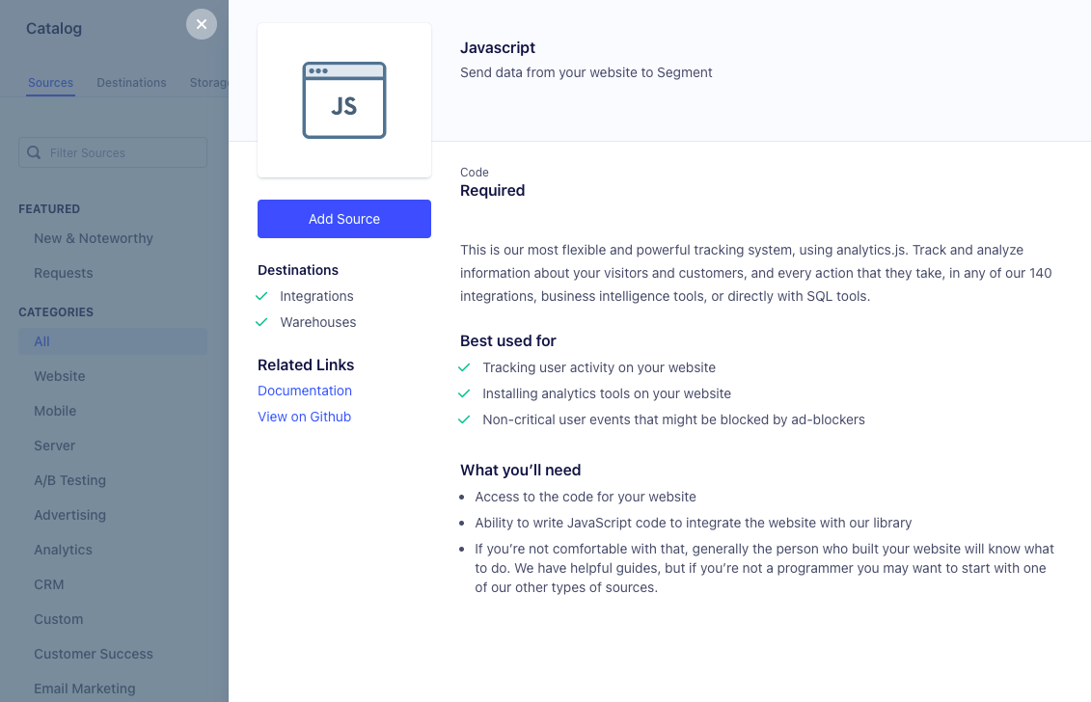Select the CRM category
1091x702 pixels.
tap(48, 585)
